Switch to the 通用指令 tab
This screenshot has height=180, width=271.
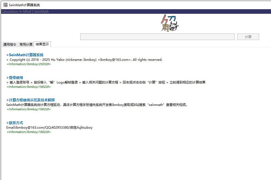[10, 44]
